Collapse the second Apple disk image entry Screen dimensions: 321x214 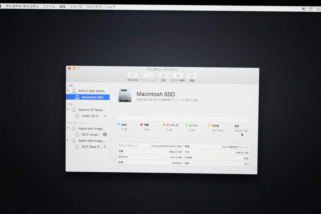(69, 141)
